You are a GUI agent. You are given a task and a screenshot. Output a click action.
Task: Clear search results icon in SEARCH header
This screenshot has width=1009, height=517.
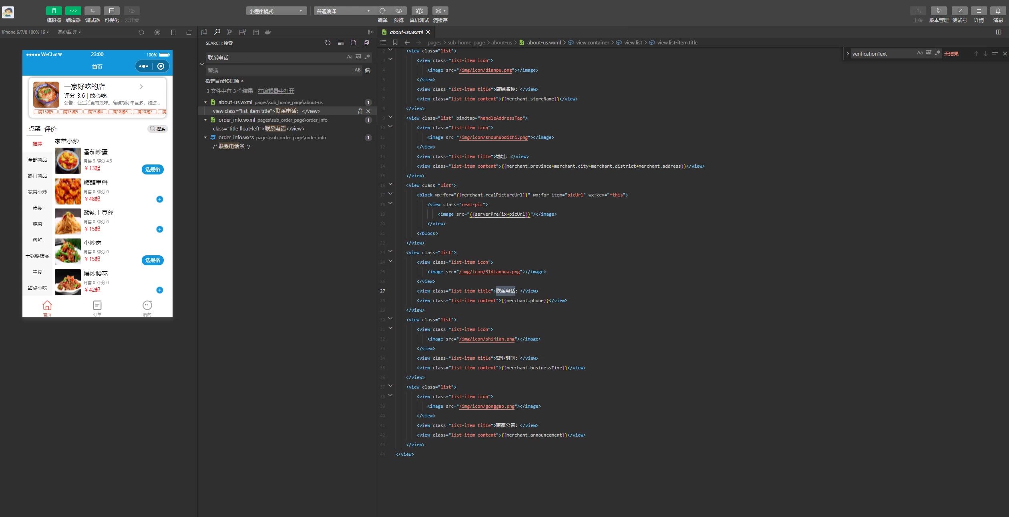(x=340, y=43)
